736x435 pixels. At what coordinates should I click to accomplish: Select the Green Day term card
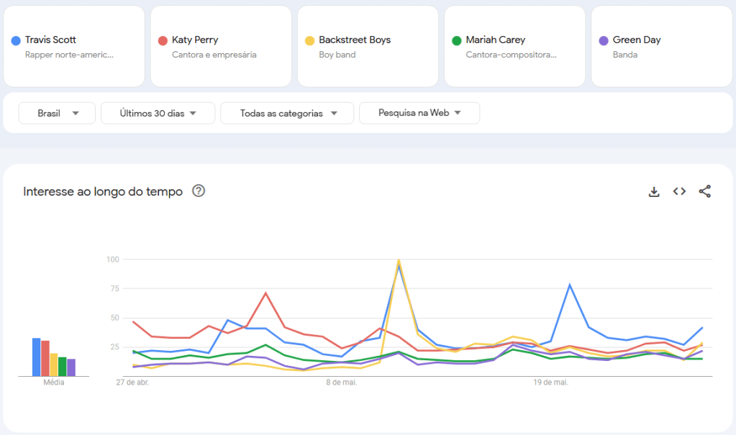point(662,47)
